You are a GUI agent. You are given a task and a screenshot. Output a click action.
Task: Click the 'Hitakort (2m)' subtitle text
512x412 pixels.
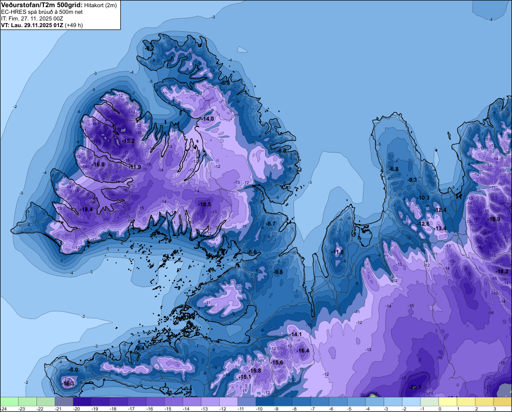pyautogui.click(x=100, y=5)
